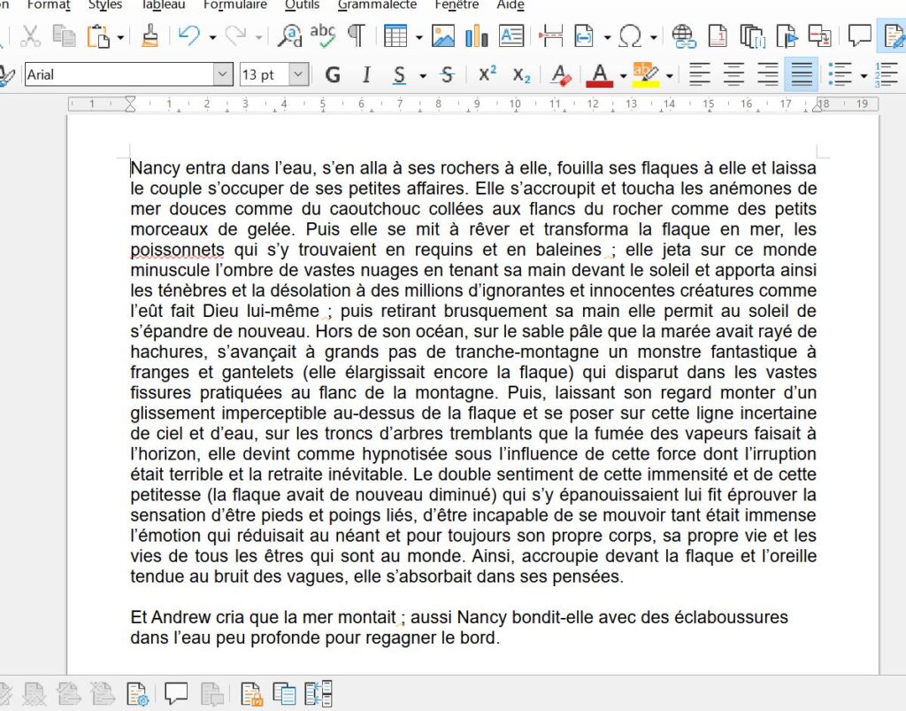This screenshot has height=711, width=906.
Task: Toggle Record Track Changes at top-right
Action: click(893, 36)
